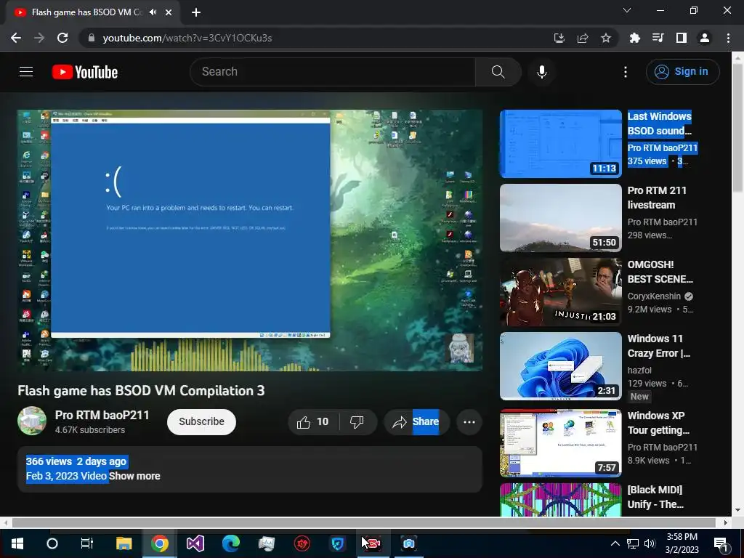
Task: Click 4.67K subscribers text
Action: (89, 430)
